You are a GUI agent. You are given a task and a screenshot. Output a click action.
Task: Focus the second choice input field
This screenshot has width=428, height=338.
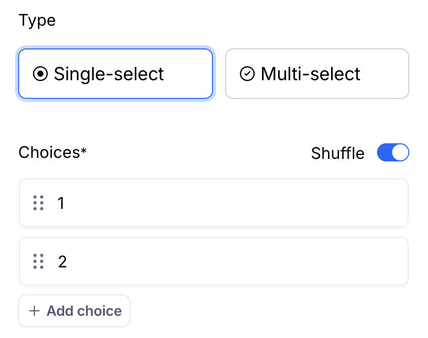click(227, 261)
